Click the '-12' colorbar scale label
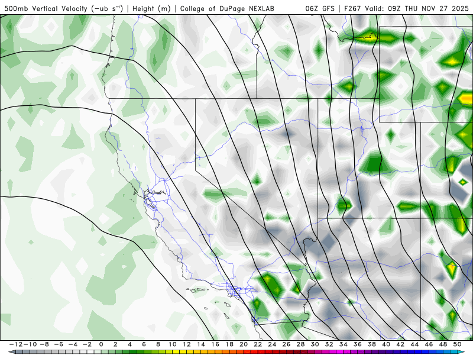Screen dimensions: 473x355 (15, 344)
